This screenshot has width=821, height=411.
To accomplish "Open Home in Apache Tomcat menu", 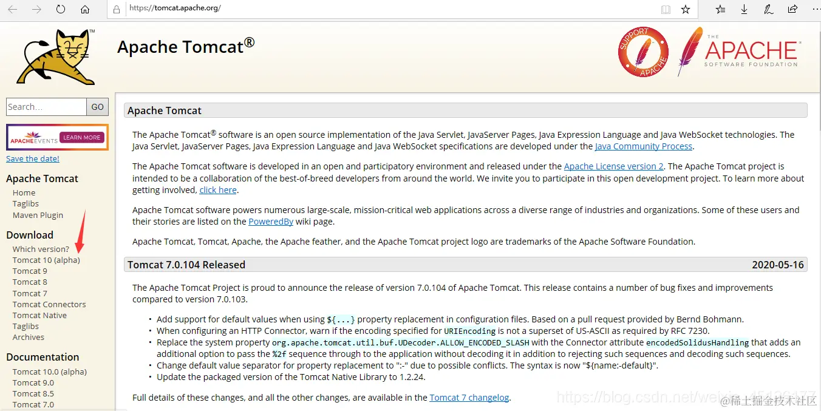I will tap(24, 192).
